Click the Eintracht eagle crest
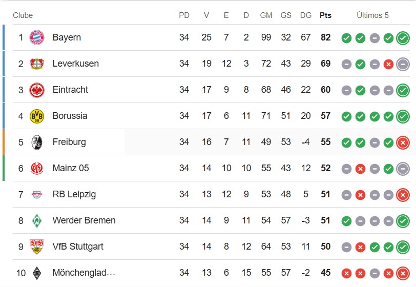This screenshot has height=287, width=416. 36,90
